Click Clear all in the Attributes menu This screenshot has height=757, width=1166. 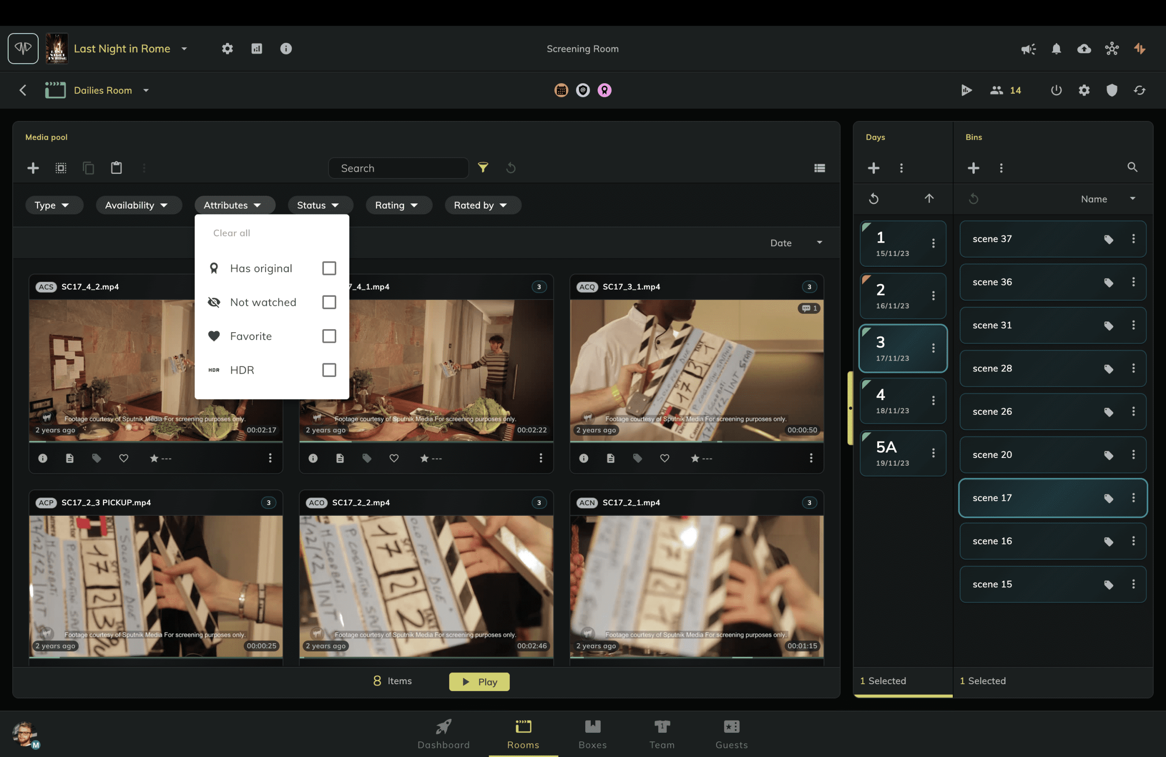tap(231, 233)
